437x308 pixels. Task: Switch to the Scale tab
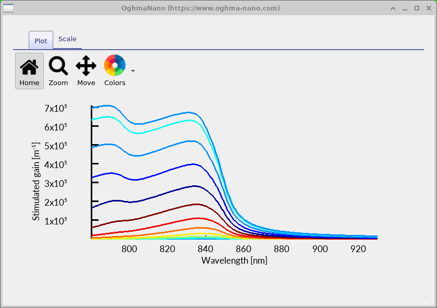67,39
